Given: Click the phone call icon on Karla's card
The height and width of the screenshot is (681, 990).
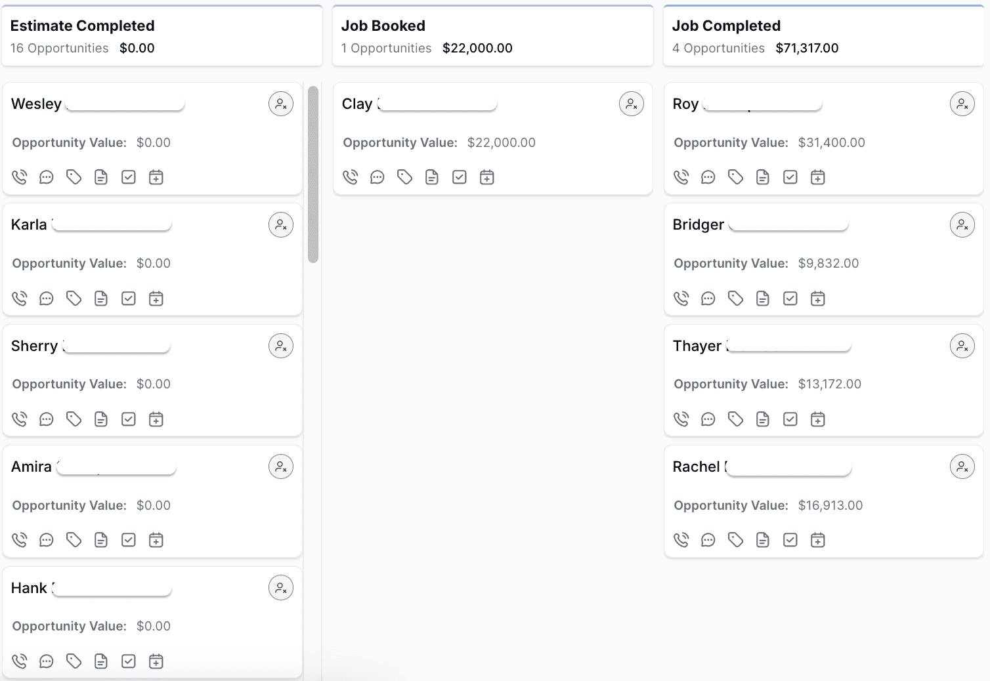Looking at the screenshot, I should click(20, 299).
